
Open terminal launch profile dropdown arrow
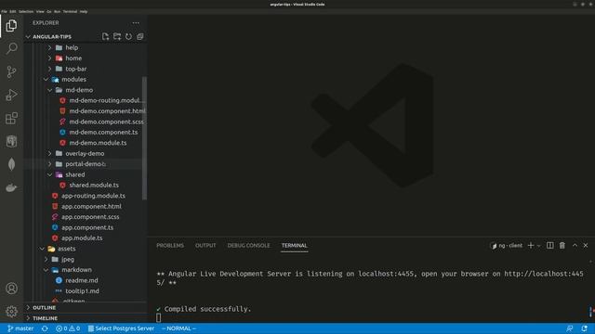pos(539,246)
